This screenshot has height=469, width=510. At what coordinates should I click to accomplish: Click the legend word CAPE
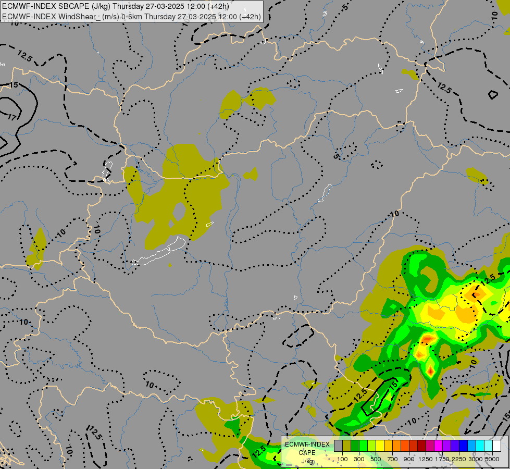coord(307,453)
